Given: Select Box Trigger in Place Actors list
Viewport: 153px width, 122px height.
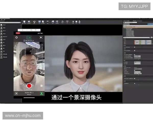Looking at the screenshot, I should pos(3,54).
